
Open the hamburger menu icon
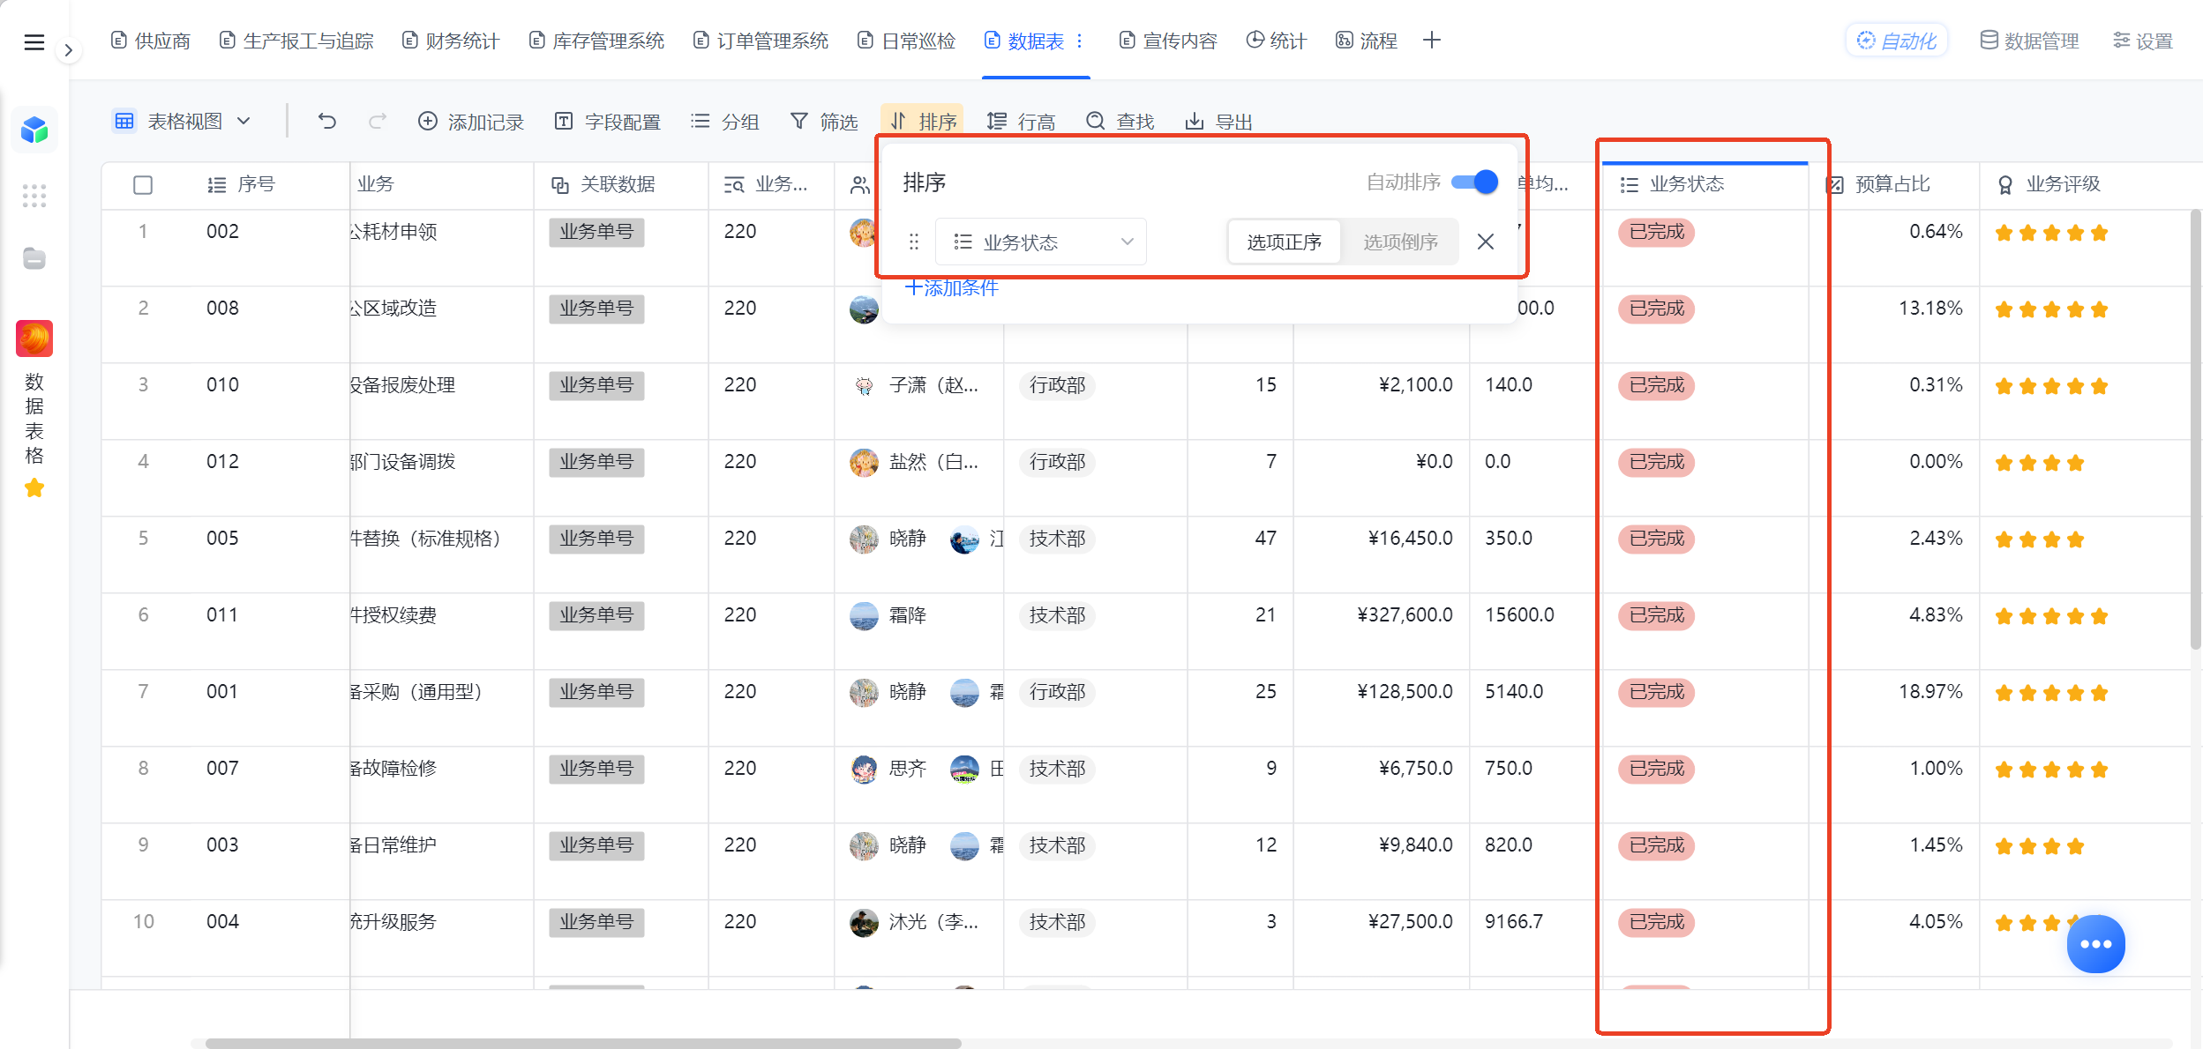pos(34,41)
